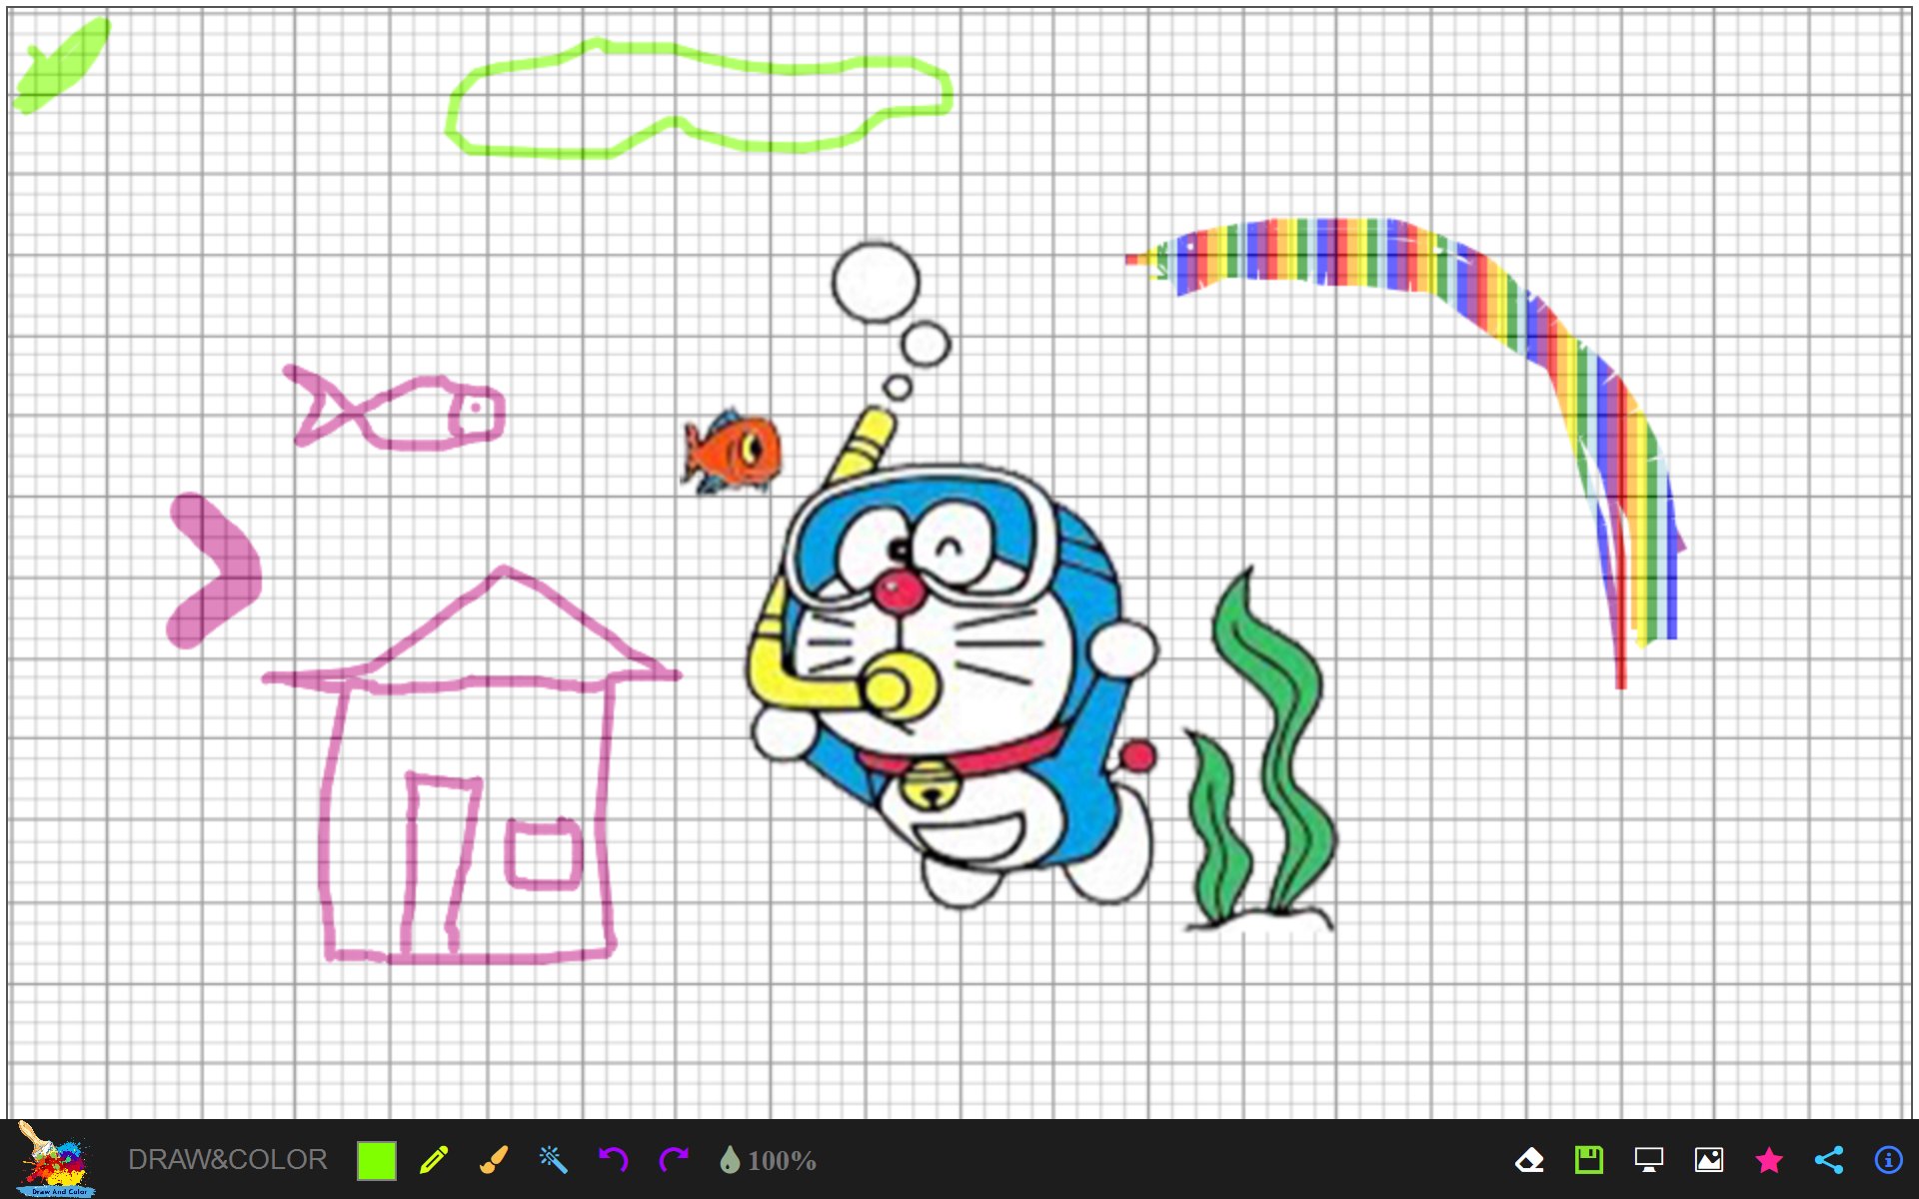Image resolution: width=1919 pixels, height=1199 pixels.
Task: Toggle the eraser mode on
Action: point(1530,1160)
